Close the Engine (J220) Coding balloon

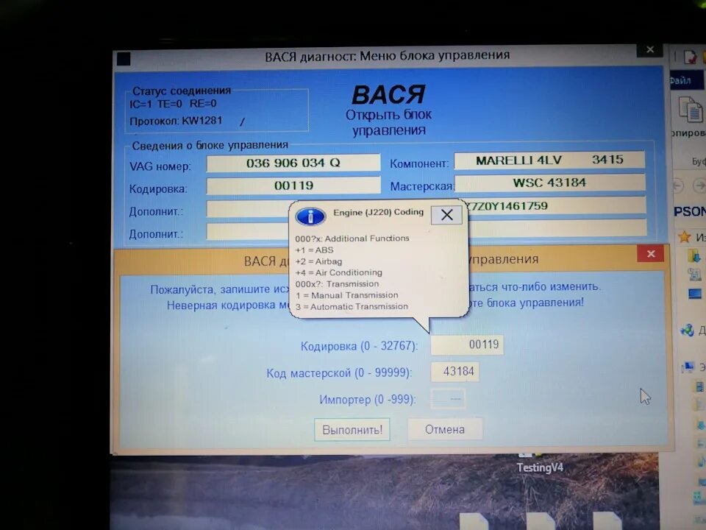[x=446, y=215]
